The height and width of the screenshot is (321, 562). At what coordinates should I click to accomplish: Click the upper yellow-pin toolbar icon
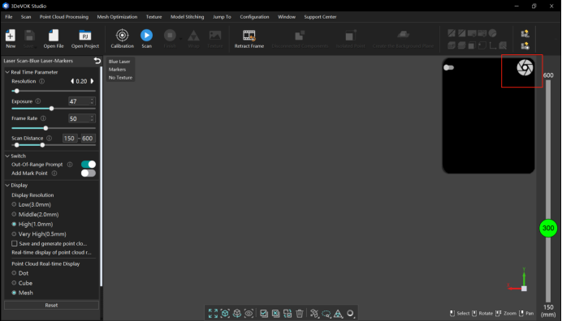click(x=525, y=33)
